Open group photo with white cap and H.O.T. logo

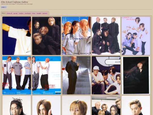pyautogui.click(x=106, y=75)
